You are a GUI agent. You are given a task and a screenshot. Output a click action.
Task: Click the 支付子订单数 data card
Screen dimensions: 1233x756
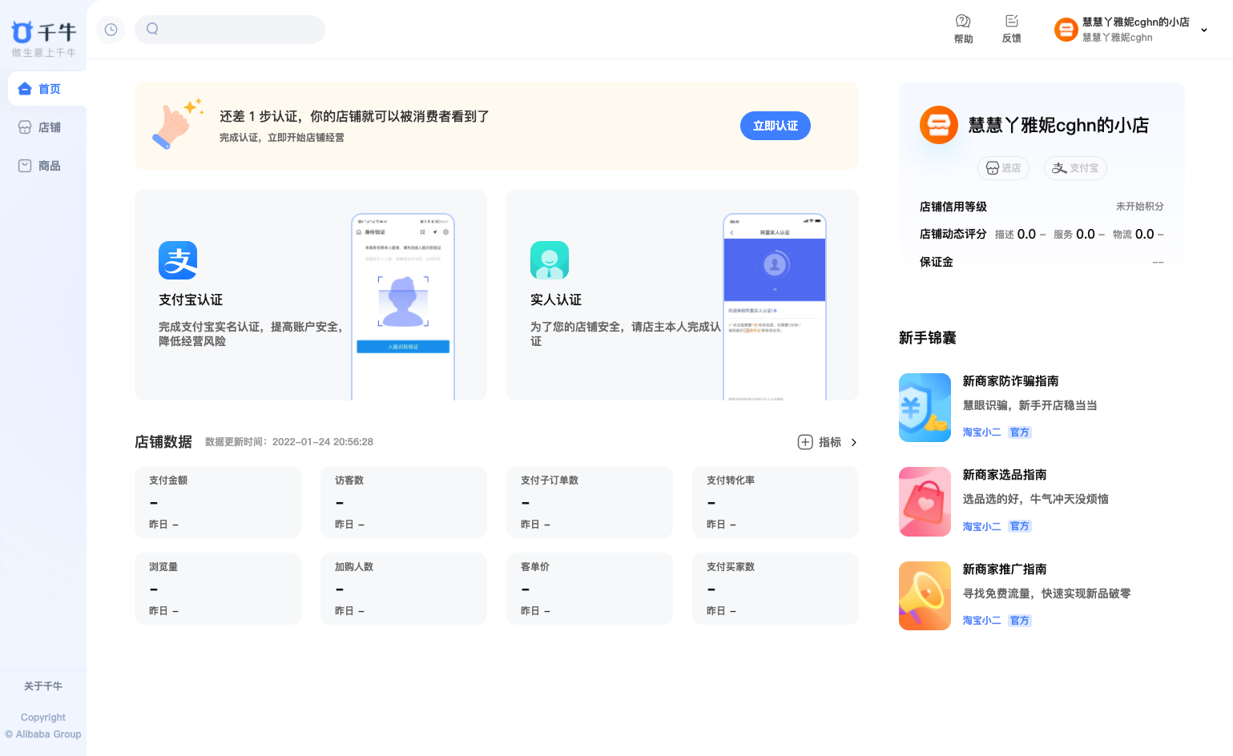pyautogui.click(x=590, y=502)
